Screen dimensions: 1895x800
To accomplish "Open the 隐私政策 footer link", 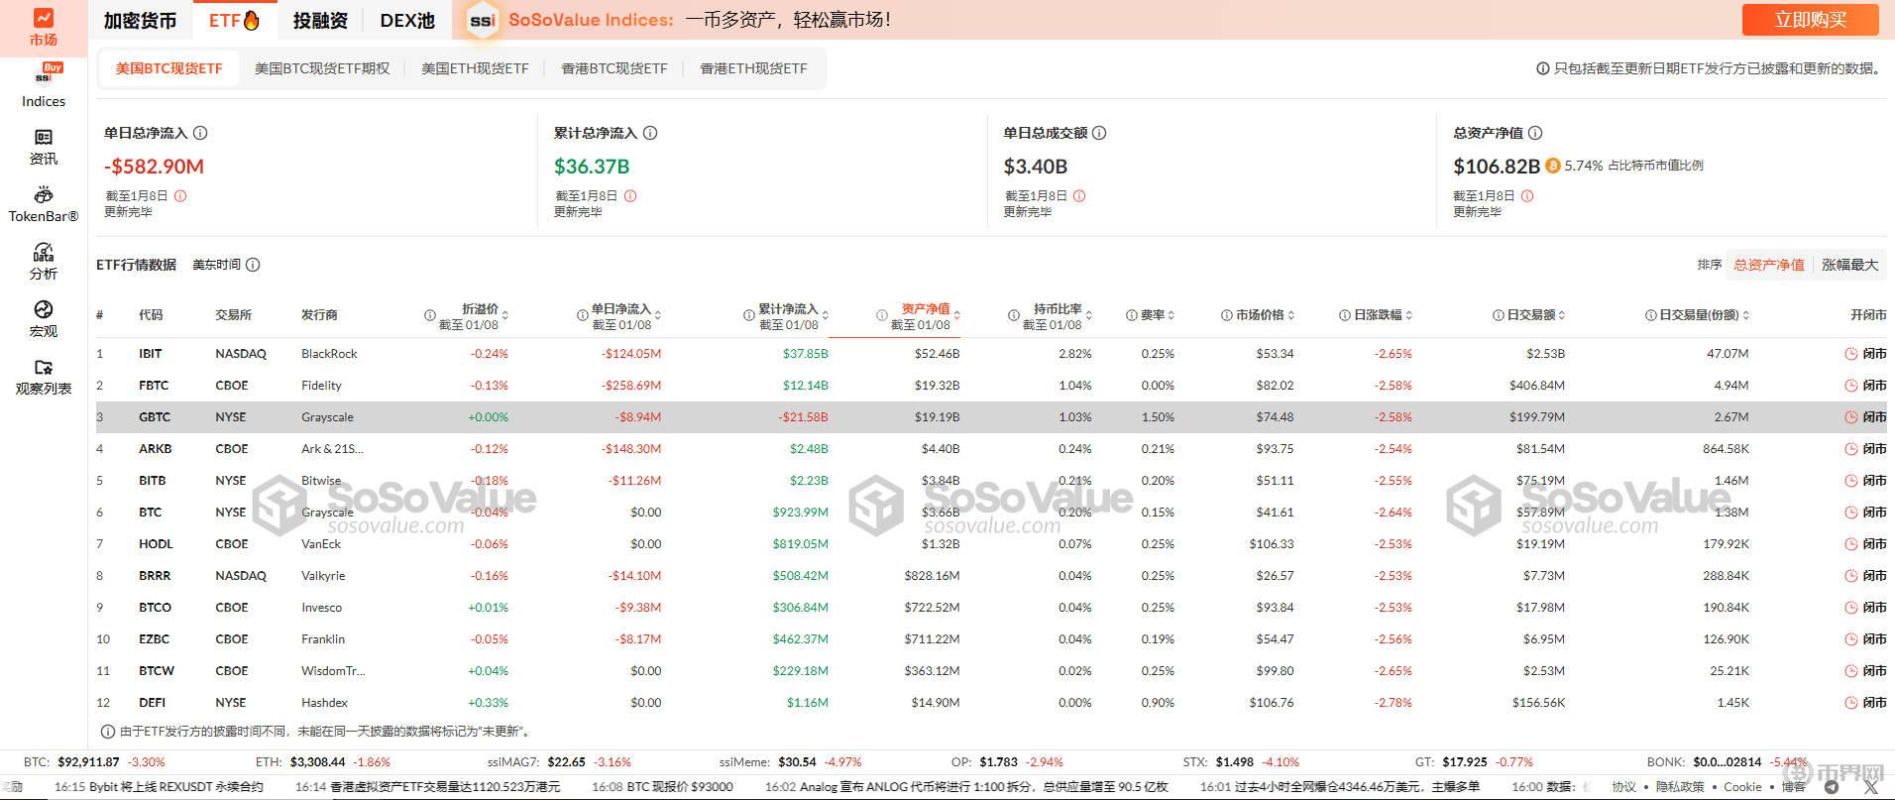I will 1680,787.
